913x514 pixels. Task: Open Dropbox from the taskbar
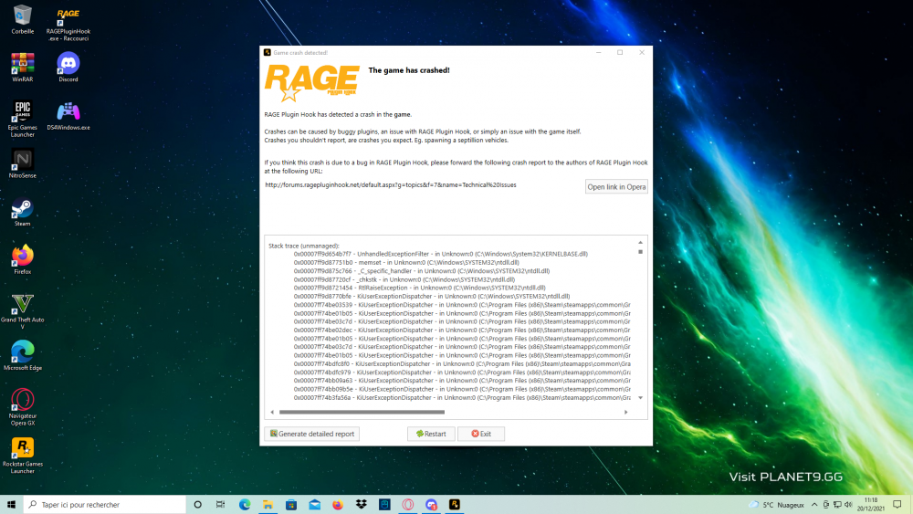(361, 504)
